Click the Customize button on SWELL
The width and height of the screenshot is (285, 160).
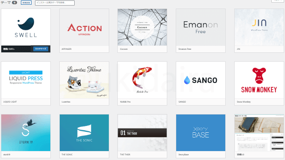point(41,49)
